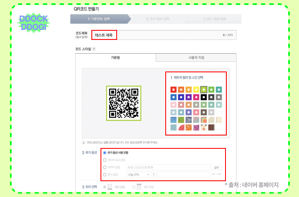This screenshot has width=299, height=197.
Task: Choose the 이미지 삽입 radio button
Action: [105, 167]
